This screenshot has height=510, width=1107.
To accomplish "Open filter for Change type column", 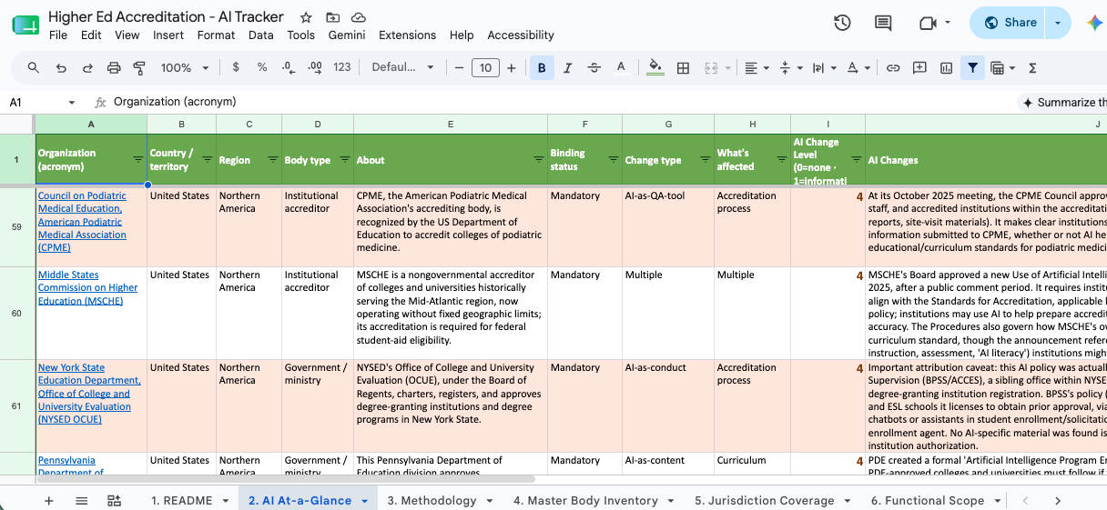I will coord(705,159).
